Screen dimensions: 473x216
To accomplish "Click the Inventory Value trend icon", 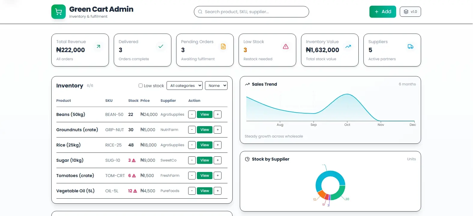I will (x=348, y=46).
